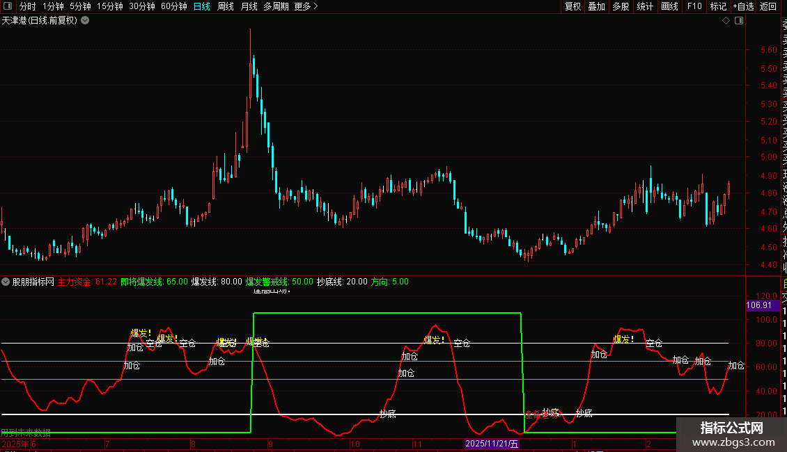Click 抄底线: 20.00 label

coord(342,282)
